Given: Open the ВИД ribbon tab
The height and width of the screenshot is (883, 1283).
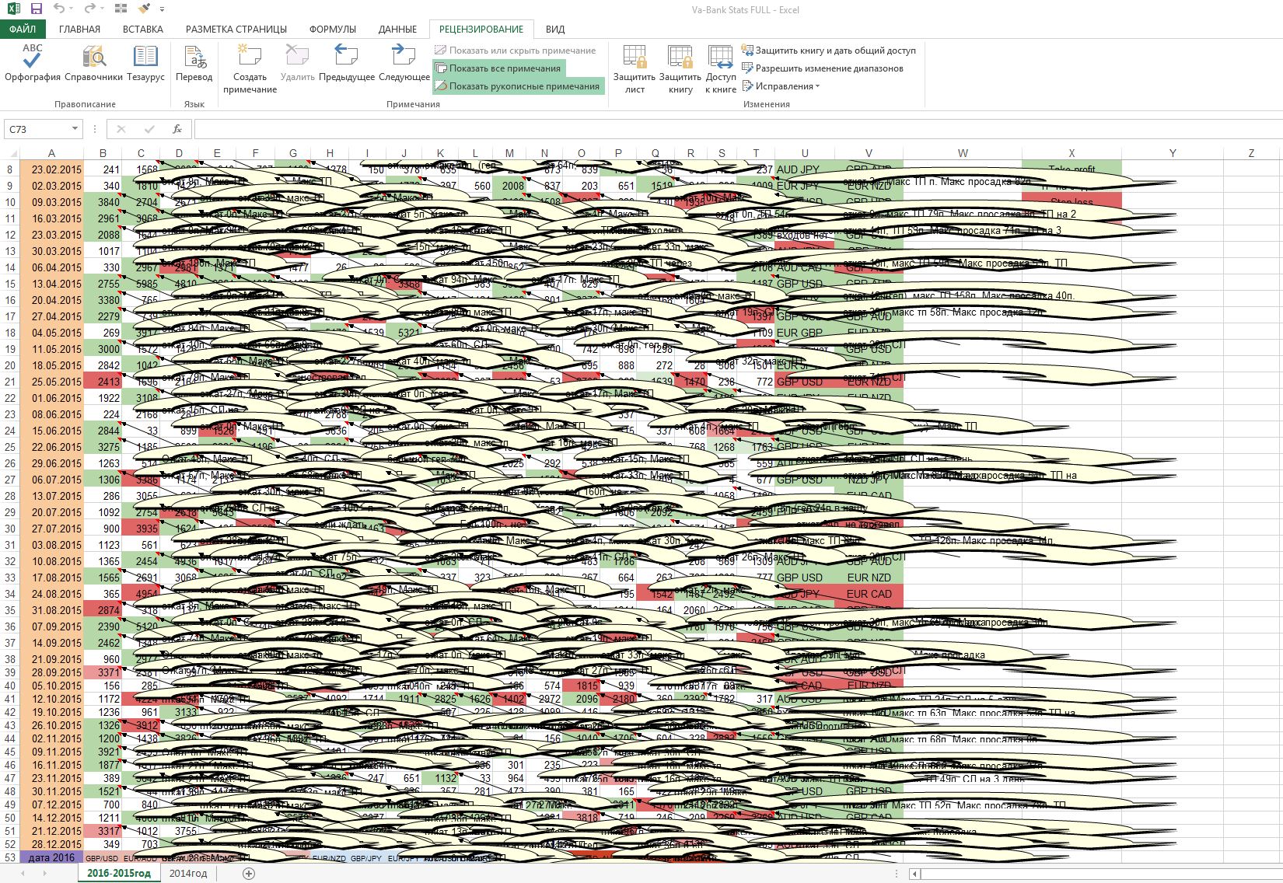Looking at the screenshot, I should coord(555,29).
